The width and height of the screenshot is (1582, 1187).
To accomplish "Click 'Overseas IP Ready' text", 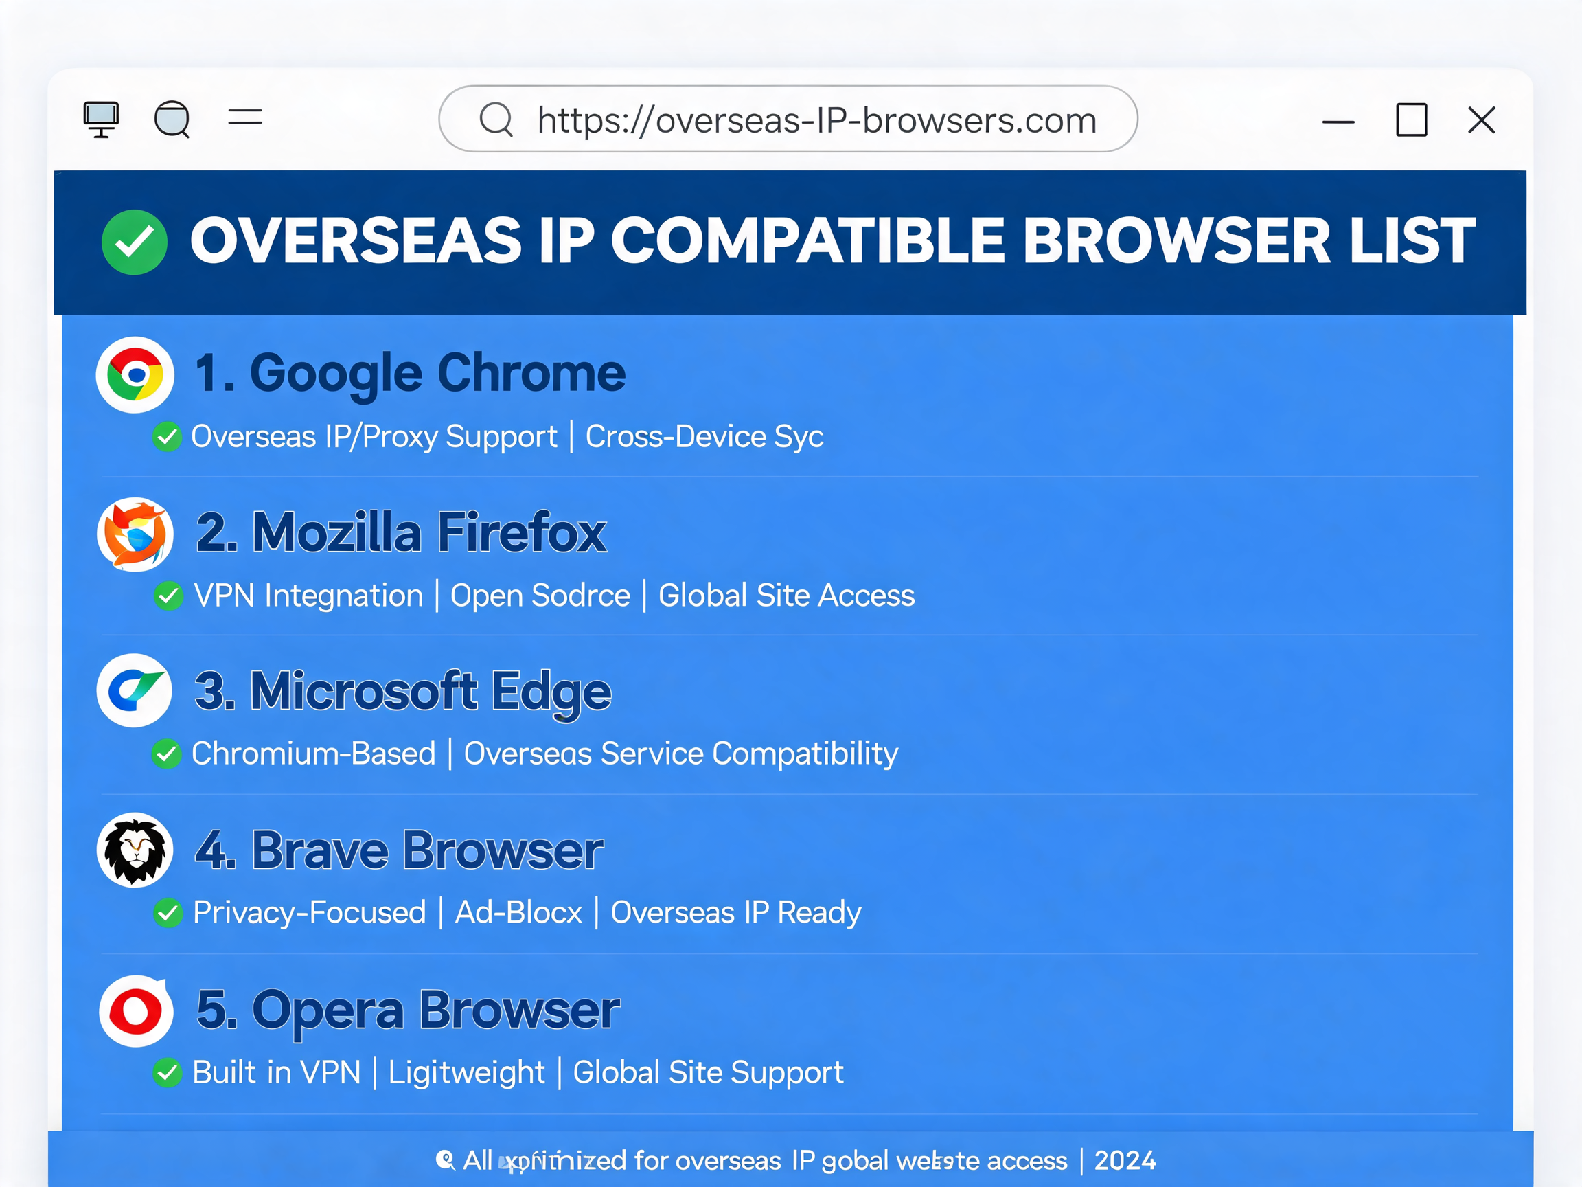I will pos(736,913).
